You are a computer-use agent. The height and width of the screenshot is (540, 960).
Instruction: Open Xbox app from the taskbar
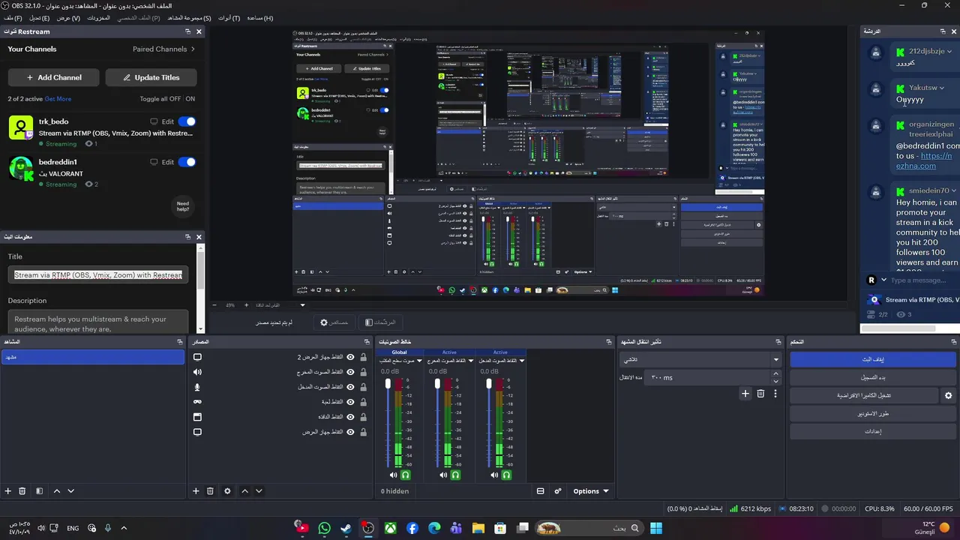click(390, 528)
